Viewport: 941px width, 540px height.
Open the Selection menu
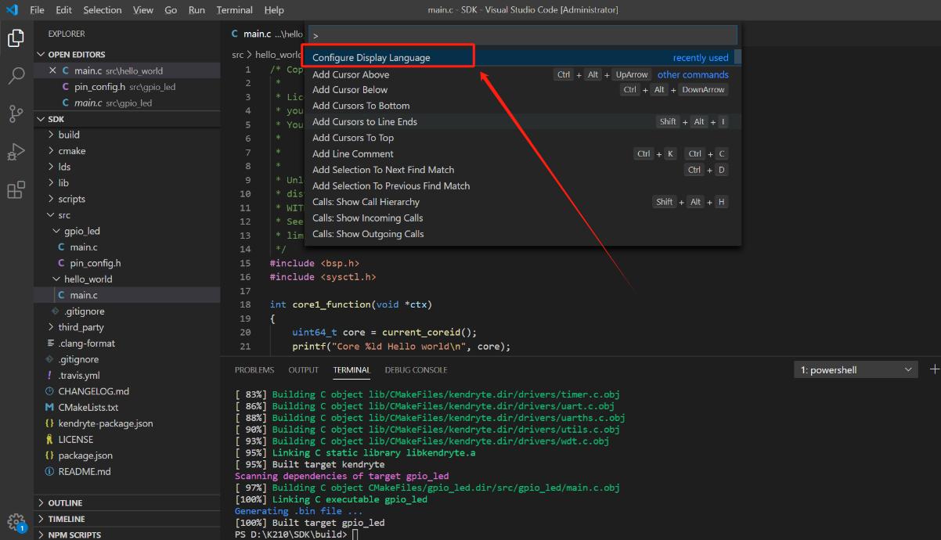point(103,10)
